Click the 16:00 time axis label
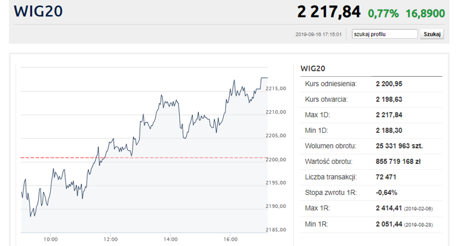The width and height of the screenshot is (460, 246). coord(231,239)
